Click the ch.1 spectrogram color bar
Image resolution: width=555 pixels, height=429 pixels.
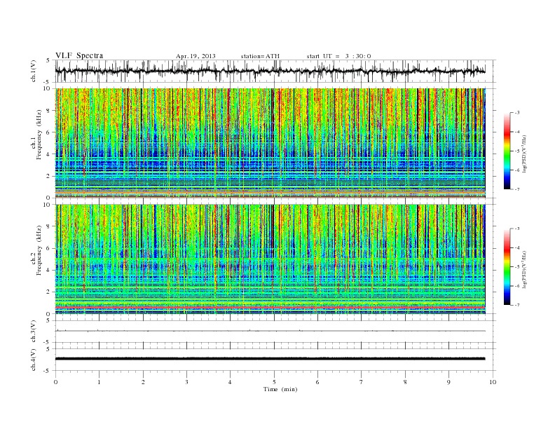point(507,151)
